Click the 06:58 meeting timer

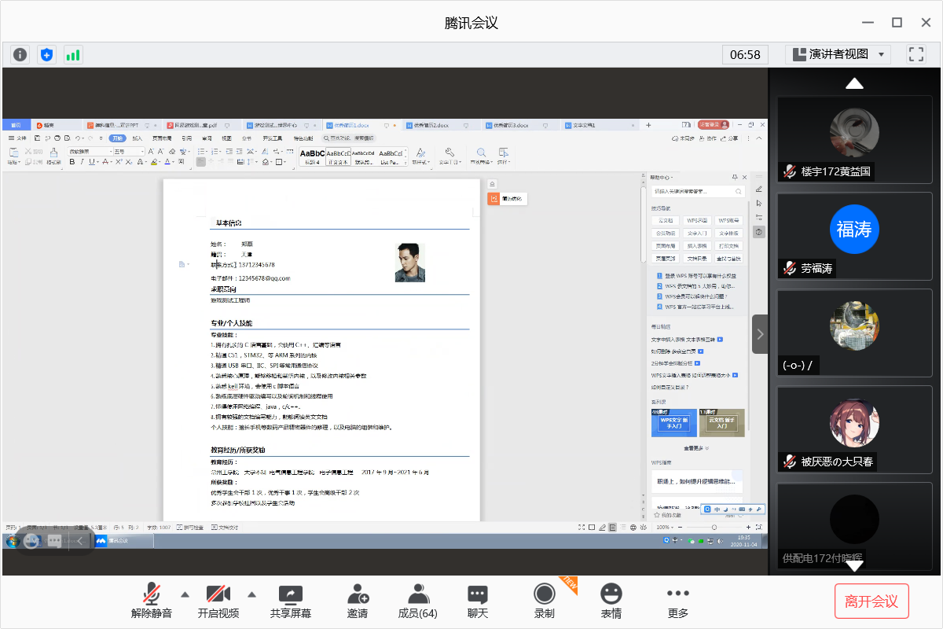click(745, 54)
